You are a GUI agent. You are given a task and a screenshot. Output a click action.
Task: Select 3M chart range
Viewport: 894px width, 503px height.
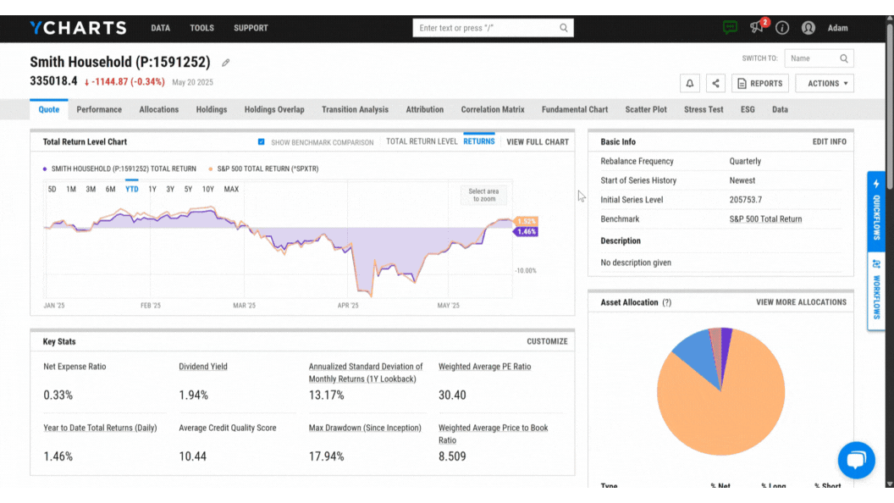[91, 190]
